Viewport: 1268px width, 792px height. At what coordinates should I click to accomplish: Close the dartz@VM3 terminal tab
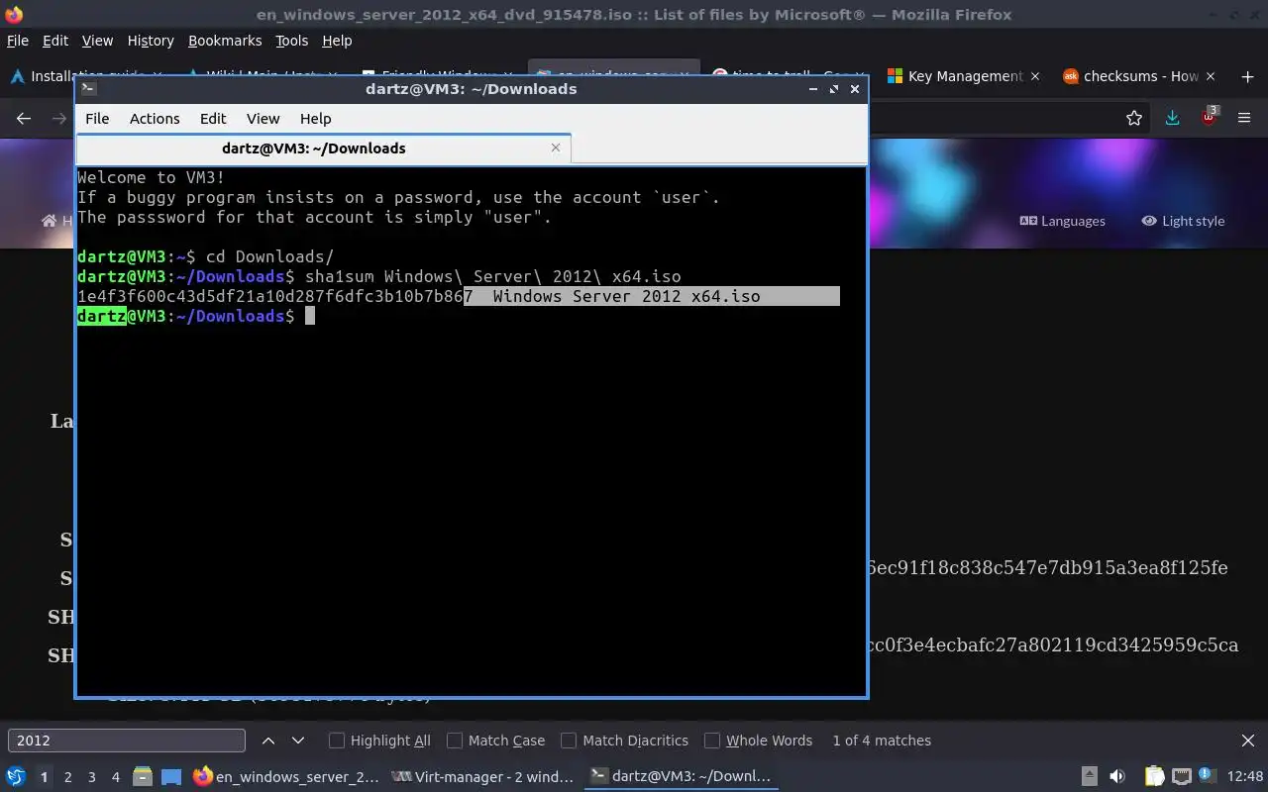click(556, 148)
